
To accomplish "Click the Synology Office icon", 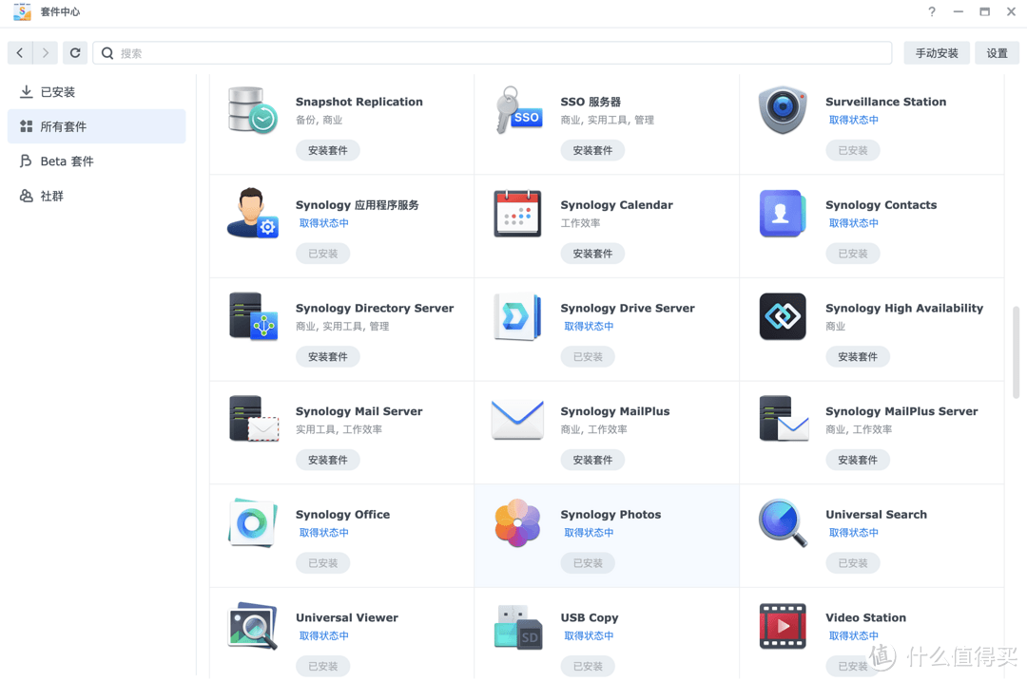I will (x=253, y=522).
